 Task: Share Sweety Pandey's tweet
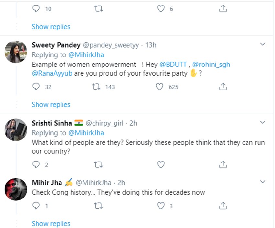click(223, 87)
